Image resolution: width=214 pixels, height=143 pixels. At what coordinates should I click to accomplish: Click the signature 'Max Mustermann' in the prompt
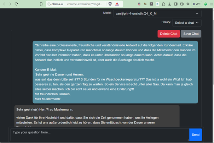47,99
